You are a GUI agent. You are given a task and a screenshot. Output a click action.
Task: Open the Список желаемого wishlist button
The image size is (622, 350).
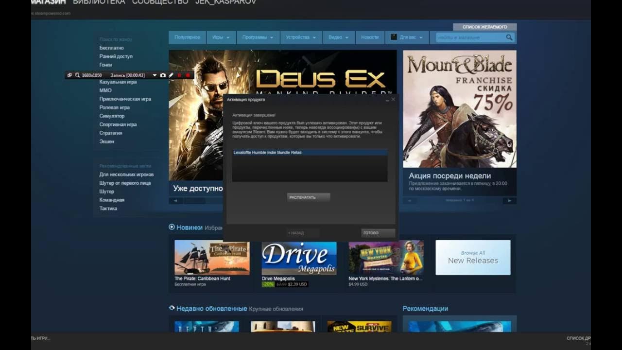(485, 27)
